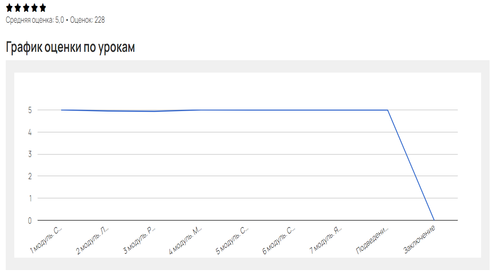
Task: Click the third star in the rating
Action: pos(26,8)
